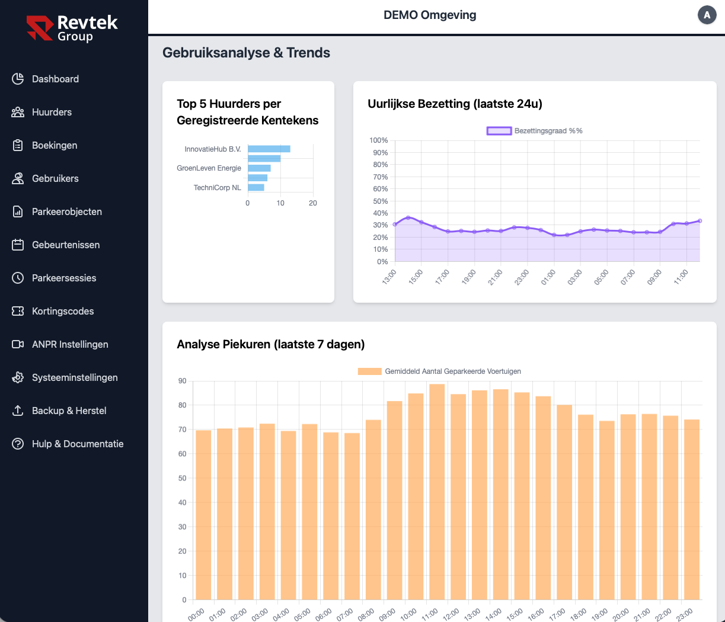Select the Parkeersessies clock icon
The image size is (725, 622).
(x=17, y=278)
